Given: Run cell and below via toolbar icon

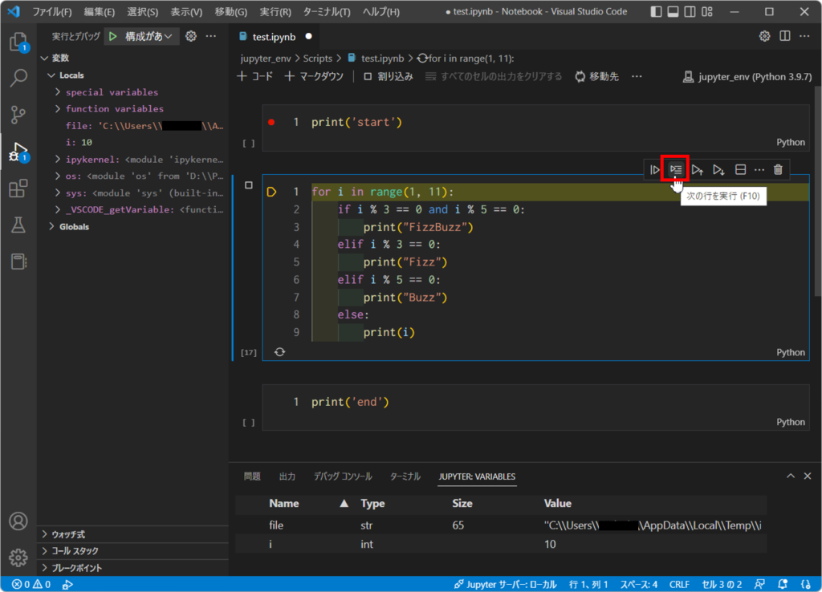Looking at the screenshot, I should click(x=718, y=170).
